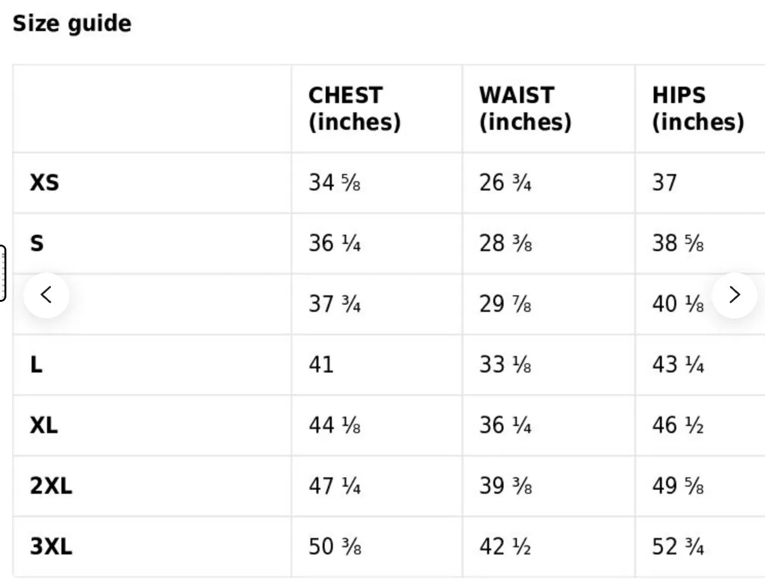Click the 3XL hips value 52 ¾
765x582 pixels.
[679, 546]
